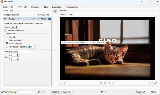Image resolution: width=160 pixels, height=95 pixels.
Task: Decrease the Delta Y value
Action: click(18, 60)
